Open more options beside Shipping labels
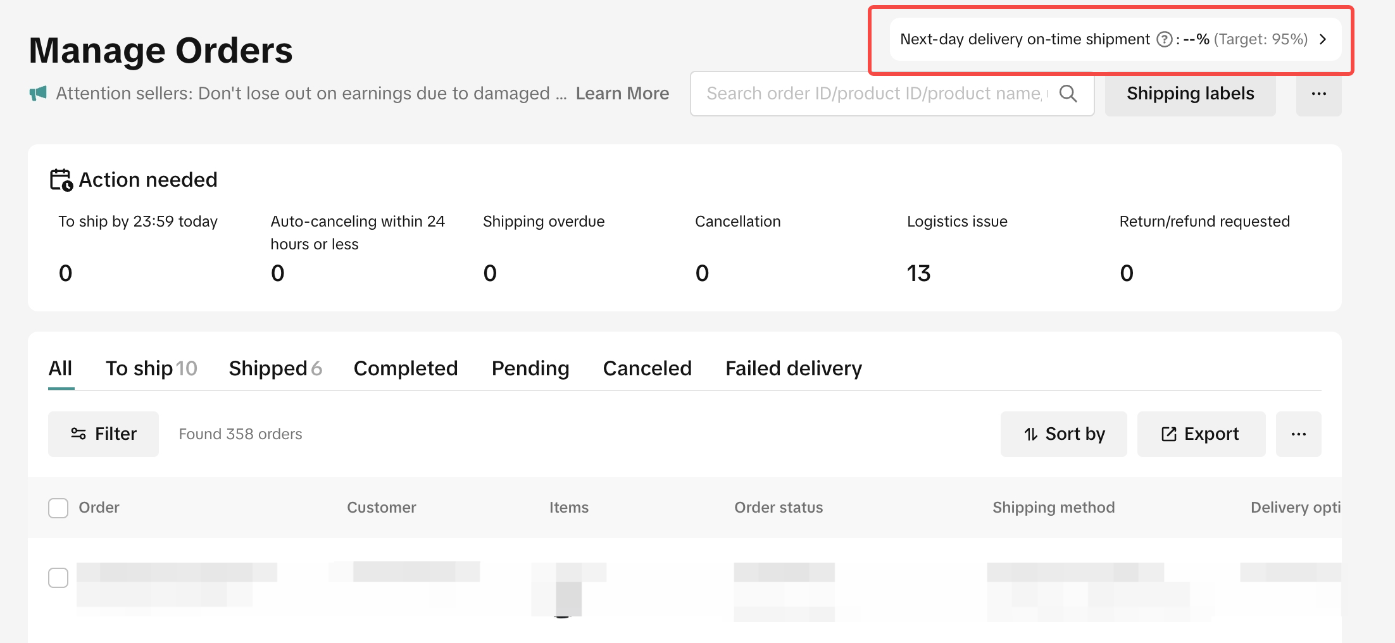Image resolution: width=1395 pixels, height=643 pixels. (1318, 94)
